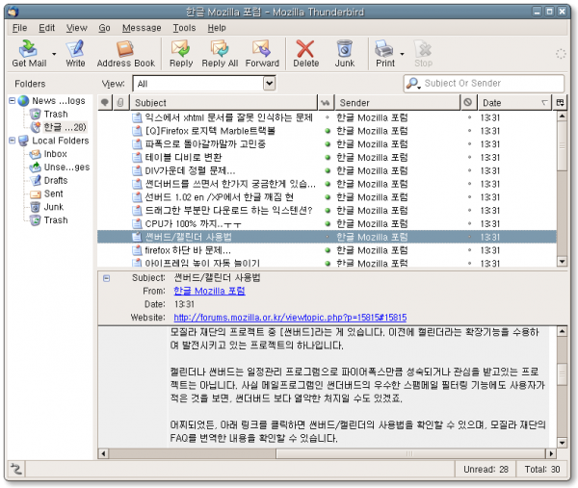The width and height of the screenshot is (578, 488).
Task: Open the Help menu
Action: click(217, 28)
